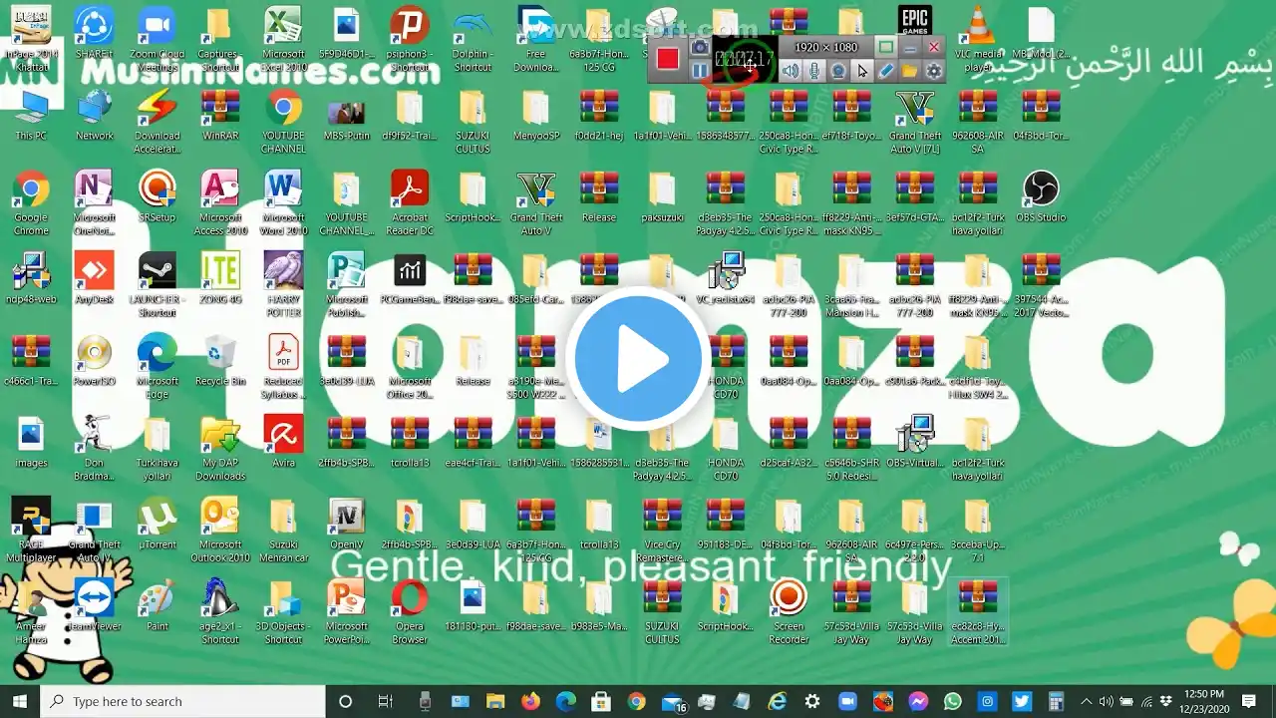Select the Avira desktop icon

283,443
